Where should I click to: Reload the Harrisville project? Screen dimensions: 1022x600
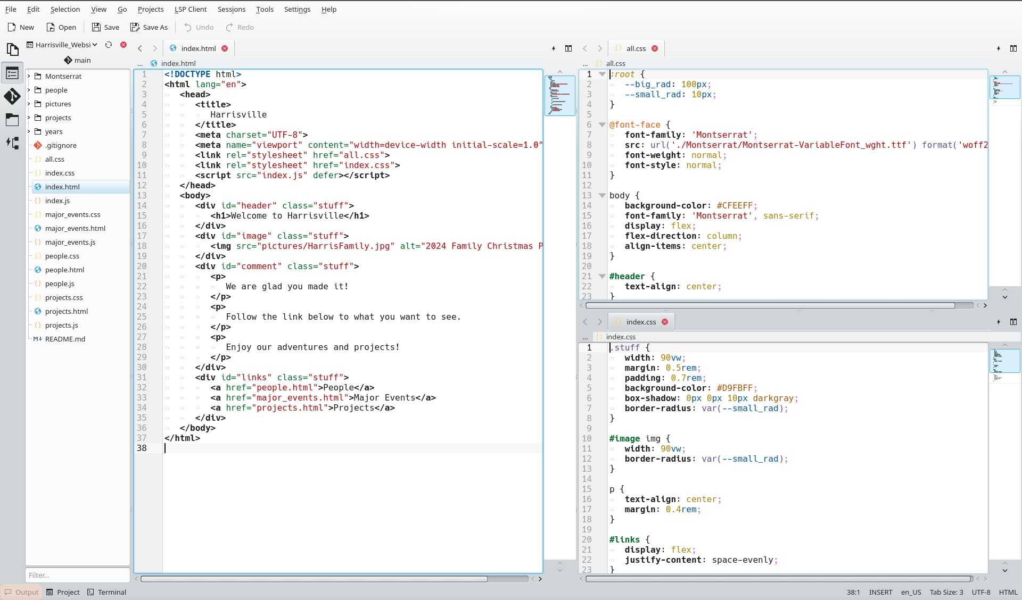pos(109,45)
